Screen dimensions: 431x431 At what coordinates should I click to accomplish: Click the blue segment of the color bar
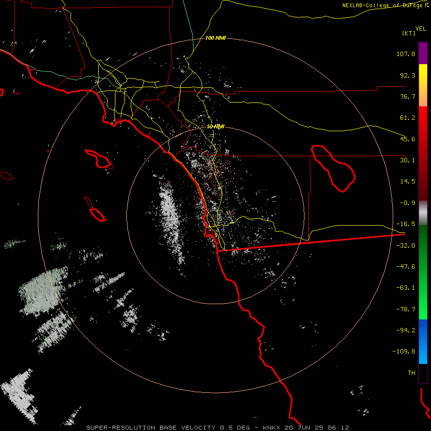point(423,341)
